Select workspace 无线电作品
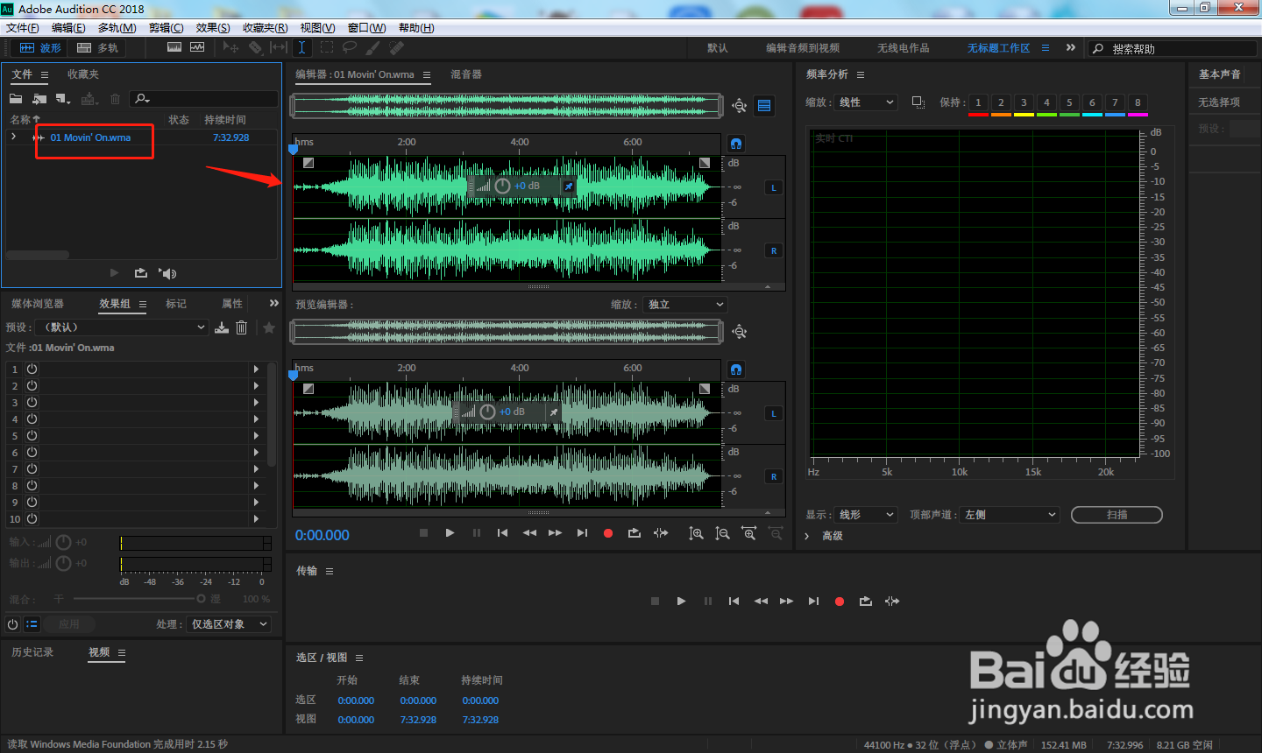Screen dimensions: 1262x753 pos(904,48)
